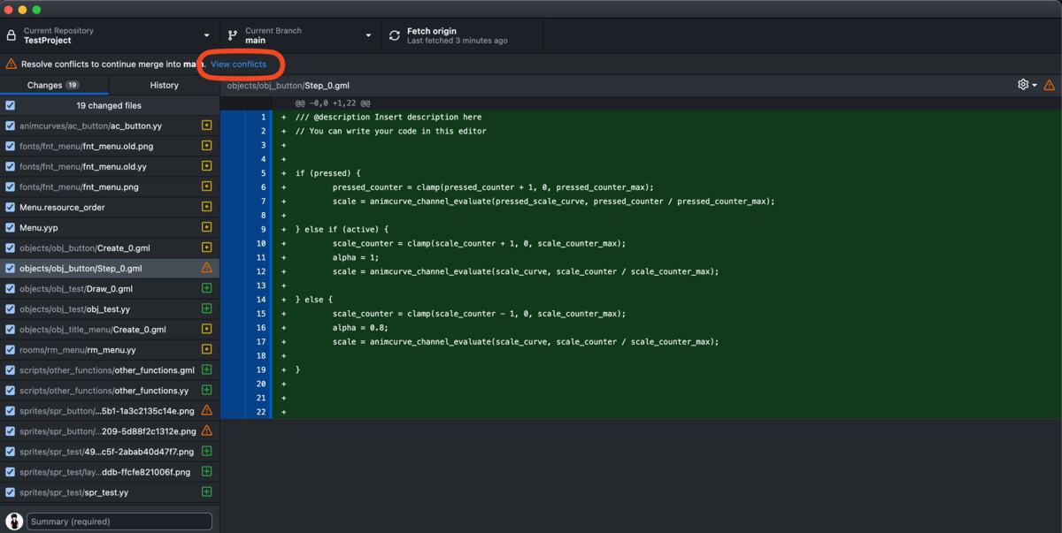Click the Fetch origin button
The image size is (1062, 533).
460,35
